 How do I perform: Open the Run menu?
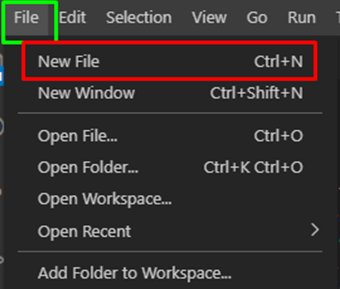coord(302,18)
